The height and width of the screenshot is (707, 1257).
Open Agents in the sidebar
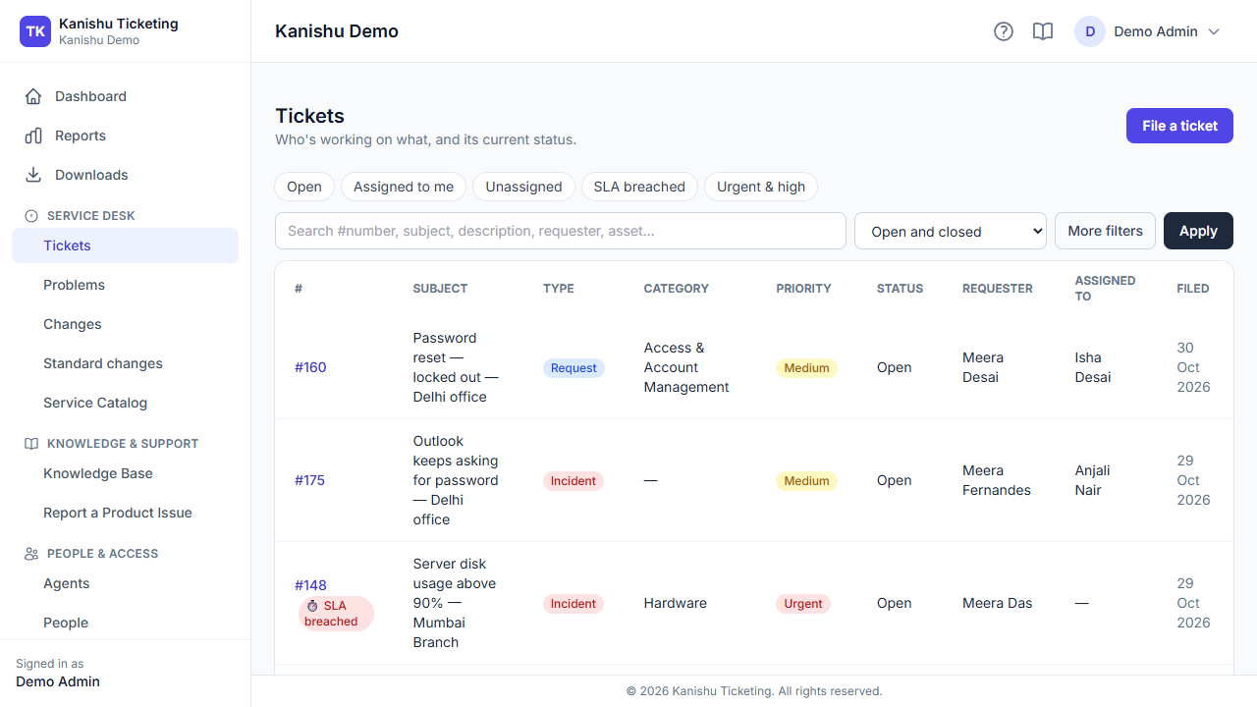[125, 583]
